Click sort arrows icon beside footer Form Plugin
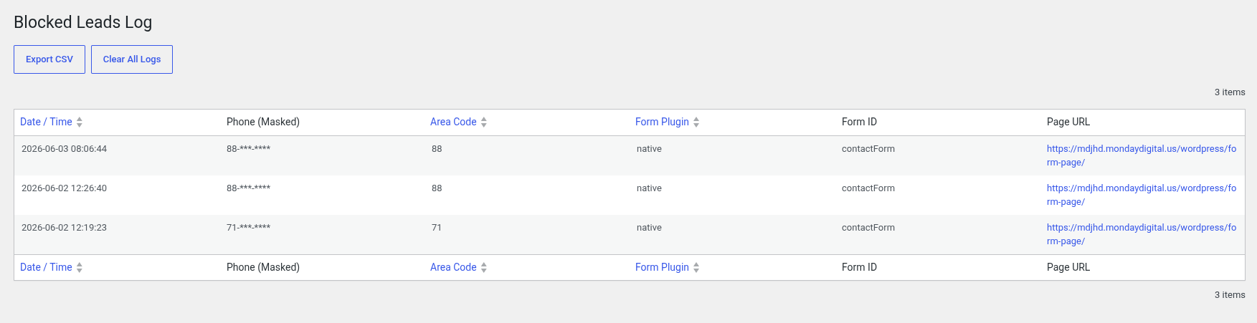The width and height of the screenshot is (1257, 323). click(696, 268)
